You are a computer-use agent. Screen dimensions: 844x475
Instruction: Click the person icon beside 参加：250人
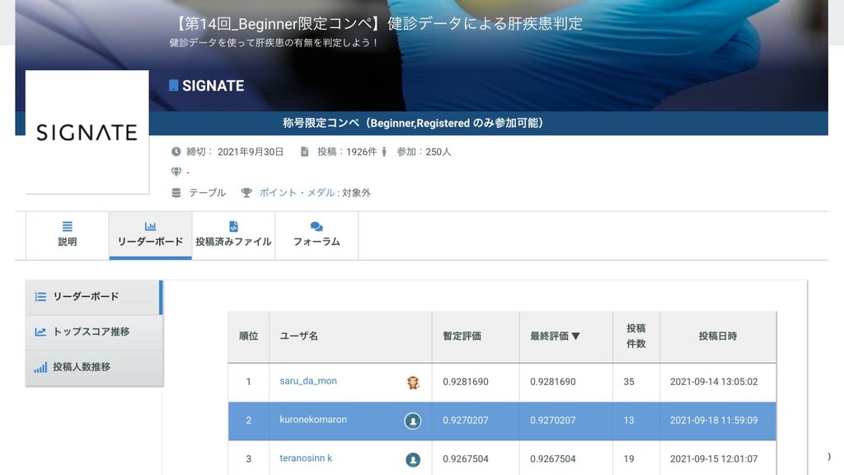[x=384, y=152]
